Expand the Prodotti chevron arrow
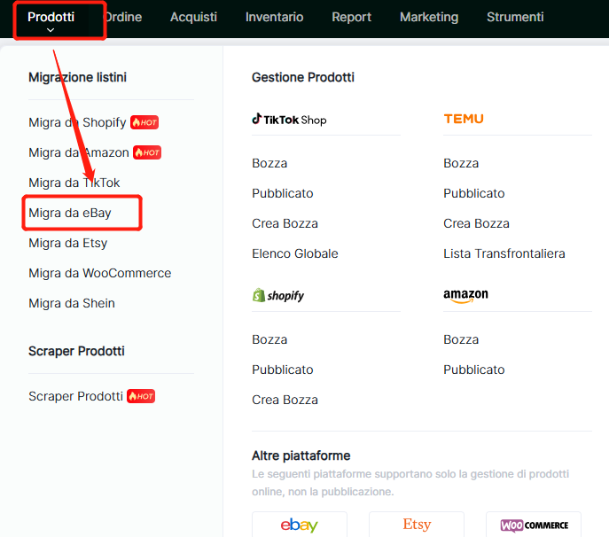The height and width of the screenshot is (537, 609). pyautogui.click(x=51, y=30)
